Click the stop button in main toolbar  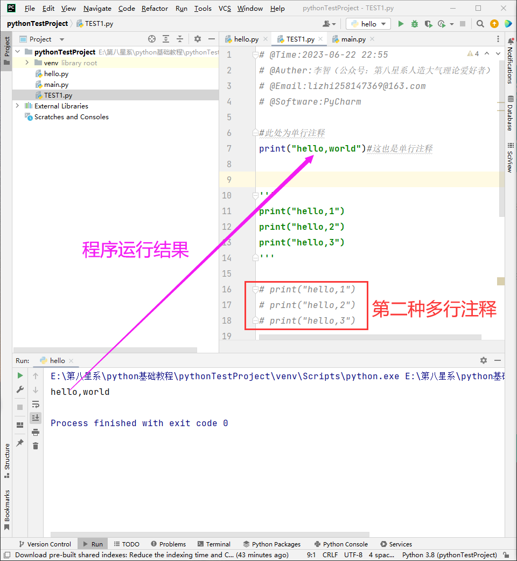point(462,24)
